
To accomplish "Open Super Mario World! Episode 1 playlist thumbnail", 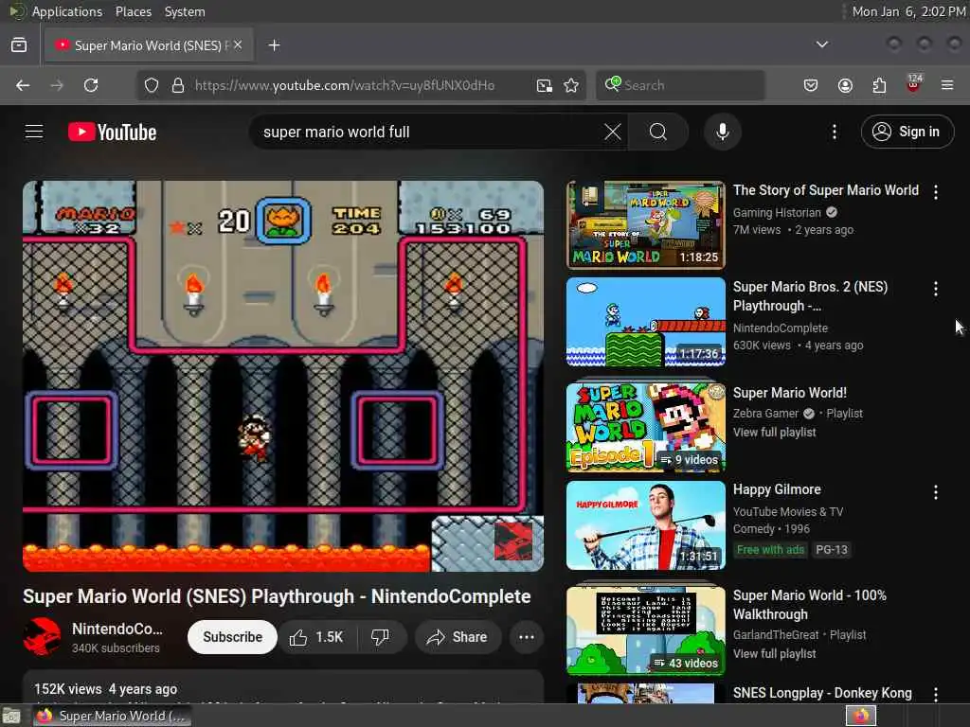I will 646,427.
